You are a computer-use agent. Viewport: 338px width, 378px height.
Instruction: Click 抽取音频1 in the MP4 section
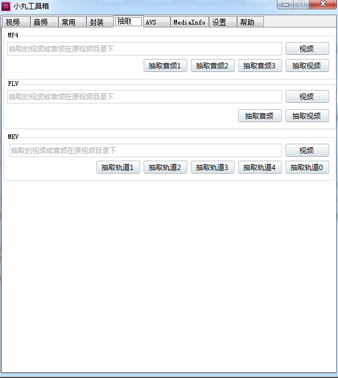coord(165,65)
